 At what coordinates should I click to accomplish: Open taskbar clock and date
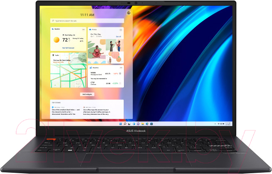[228, 124]
